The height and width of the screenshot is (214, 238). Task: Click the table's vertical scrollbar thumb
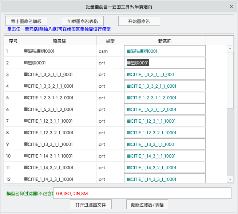pos(230,80)
